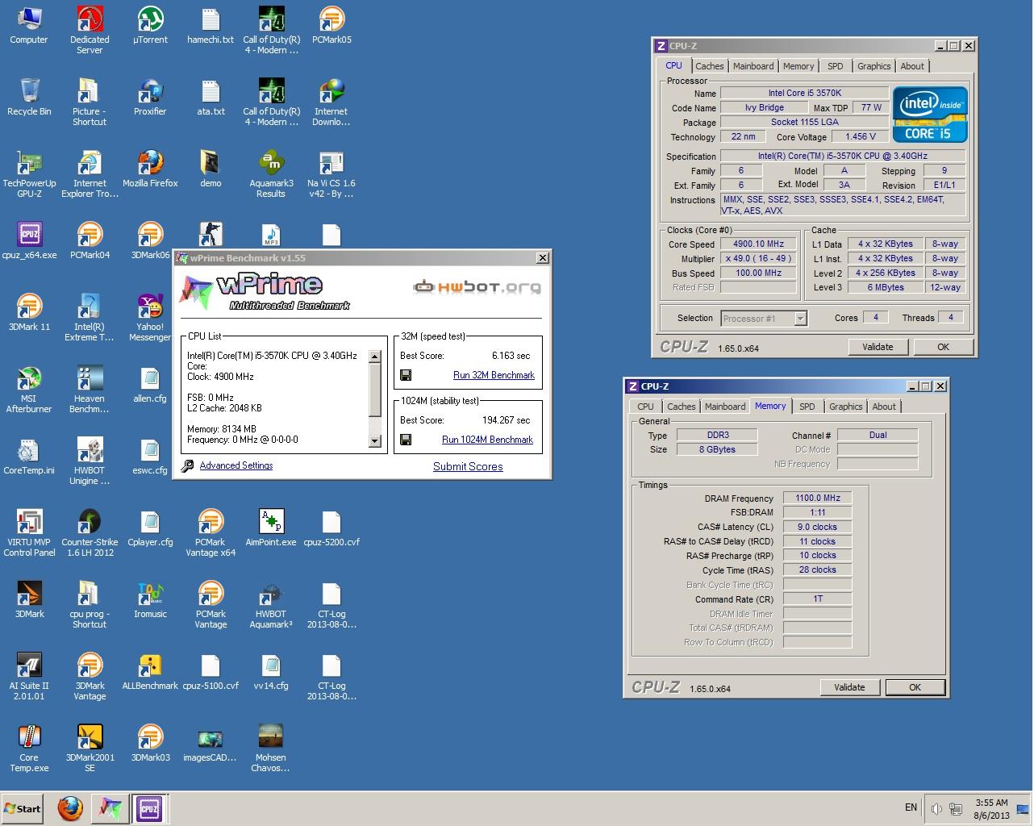
Task: Open the Iromusic desktop shortcut
Action: tap(150, 599)
